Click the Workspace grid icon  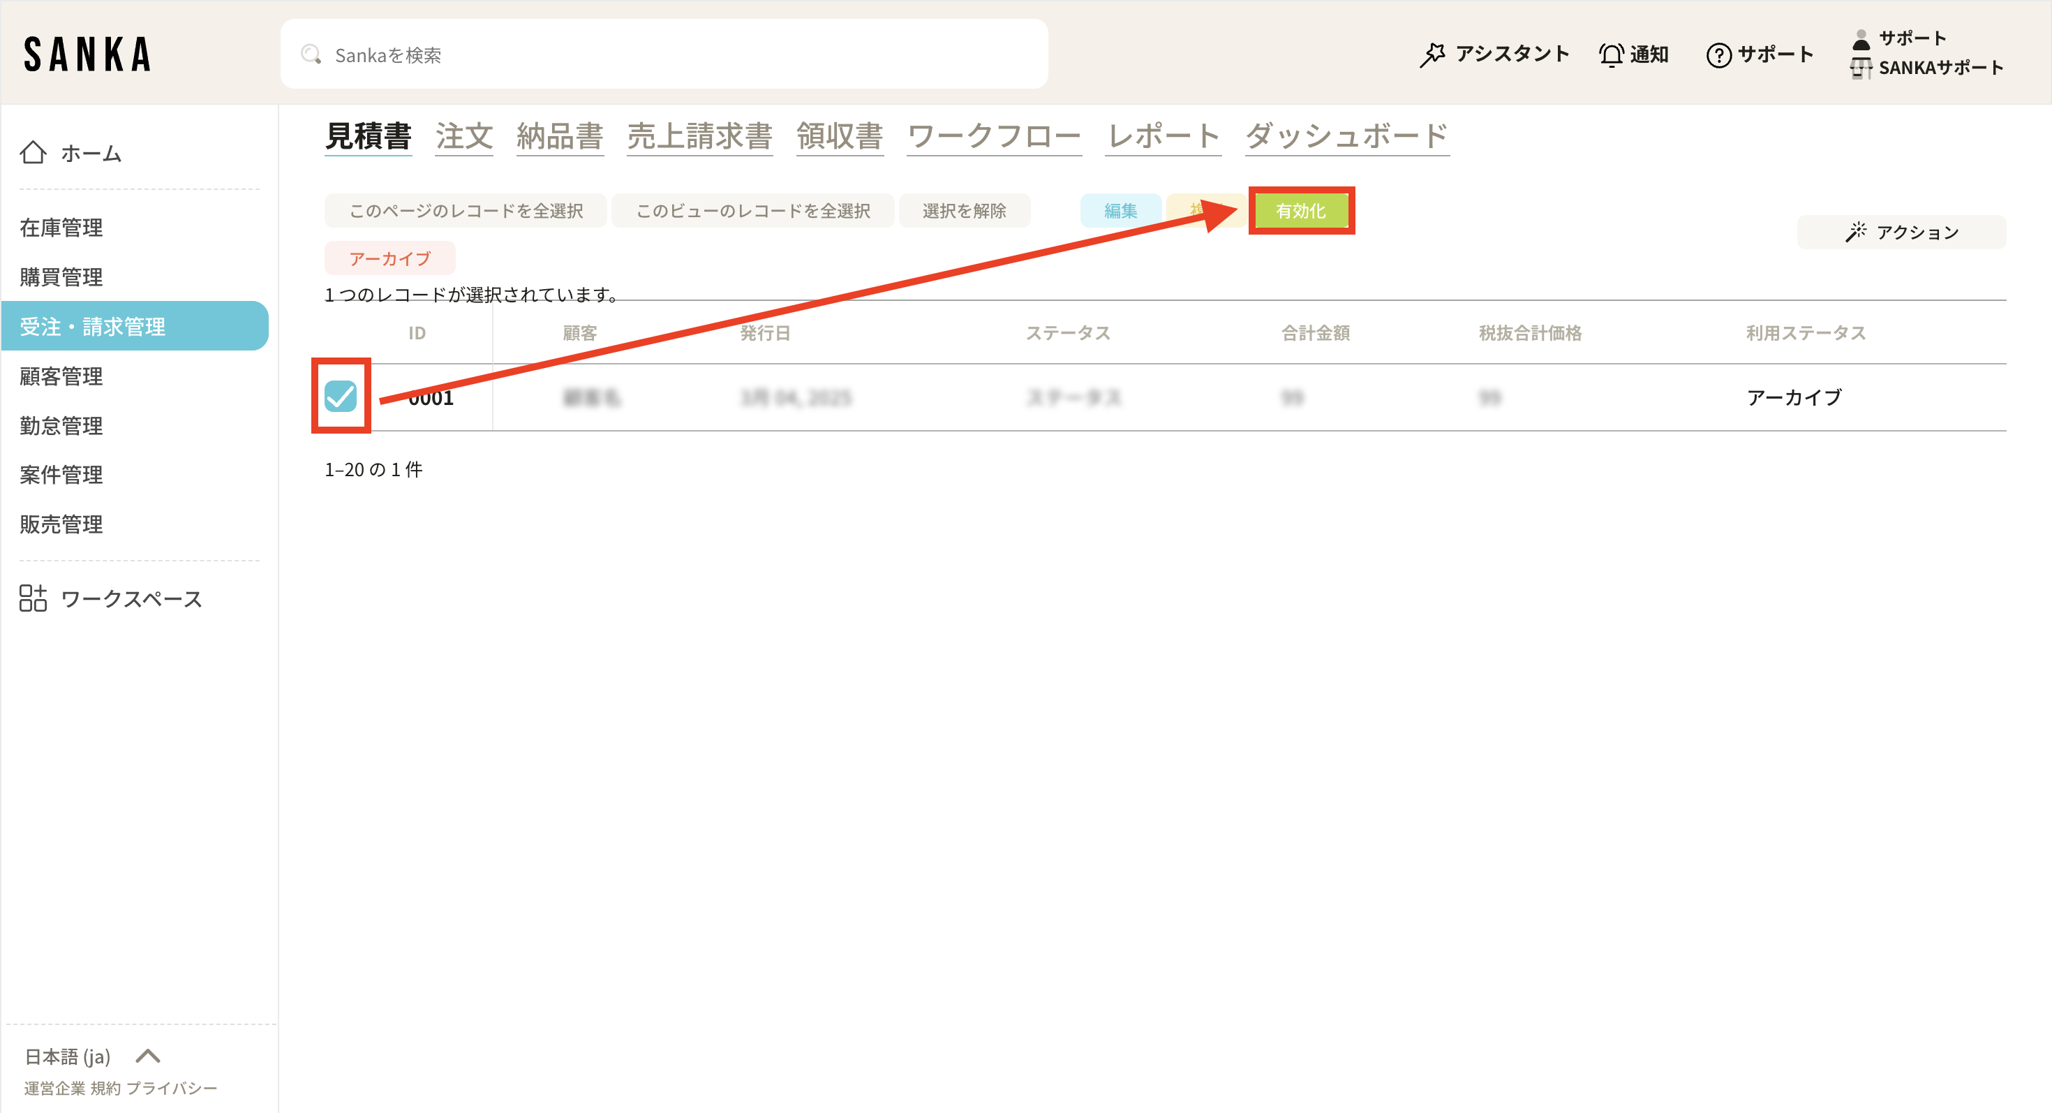click(33, 598)
